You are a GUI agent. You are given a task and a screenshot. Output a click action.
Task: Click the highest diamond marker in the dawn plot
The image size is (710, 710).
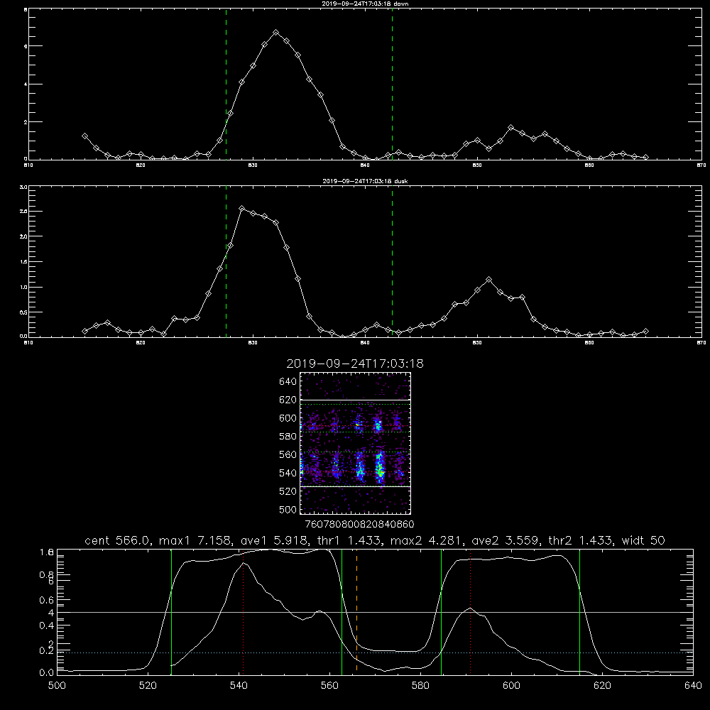pos(275,33)
